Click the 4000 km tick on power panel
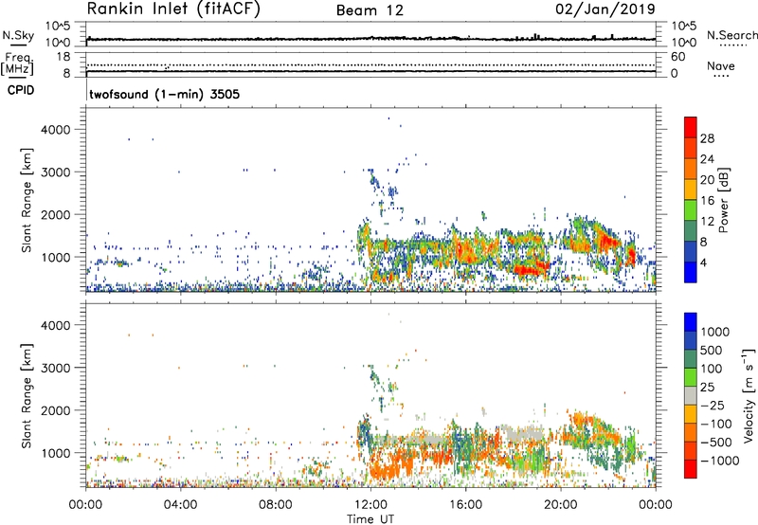Screen dimensions: 758x525 click(x=56, y=130)
